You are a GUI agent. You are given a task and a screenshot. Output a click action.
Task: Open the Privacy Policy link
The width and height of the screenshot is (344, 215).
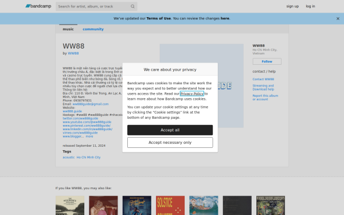click(x=192, y=93)
